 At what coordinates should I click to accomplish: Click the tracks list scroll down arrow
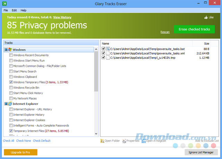96,134
